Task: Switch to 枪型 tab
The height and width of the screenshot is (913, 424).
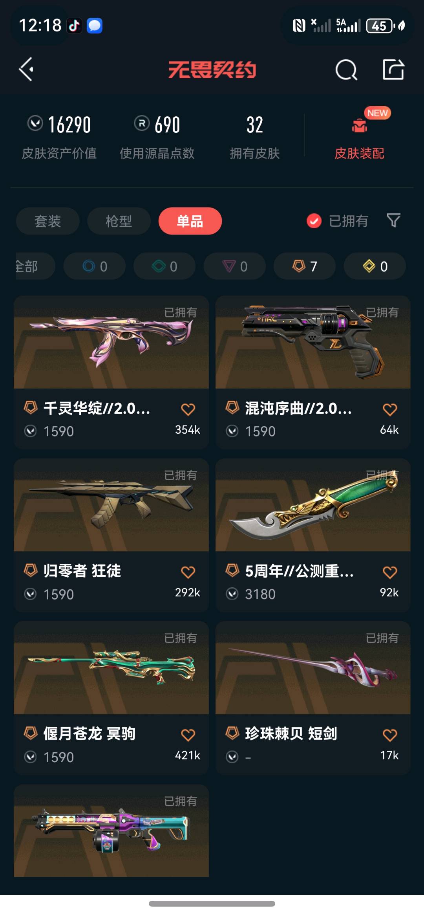Action: 119,221
